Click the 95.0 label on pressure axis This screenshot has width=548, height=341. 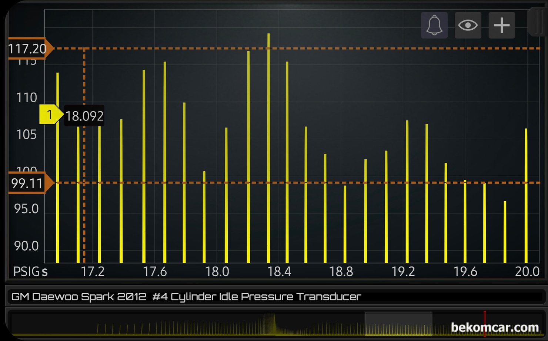(x=26, y=209)
